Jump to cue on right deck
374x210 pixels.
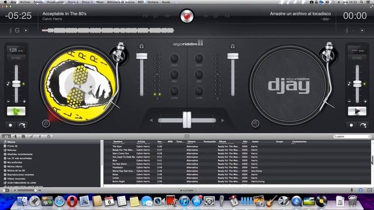tap(363, 125)
